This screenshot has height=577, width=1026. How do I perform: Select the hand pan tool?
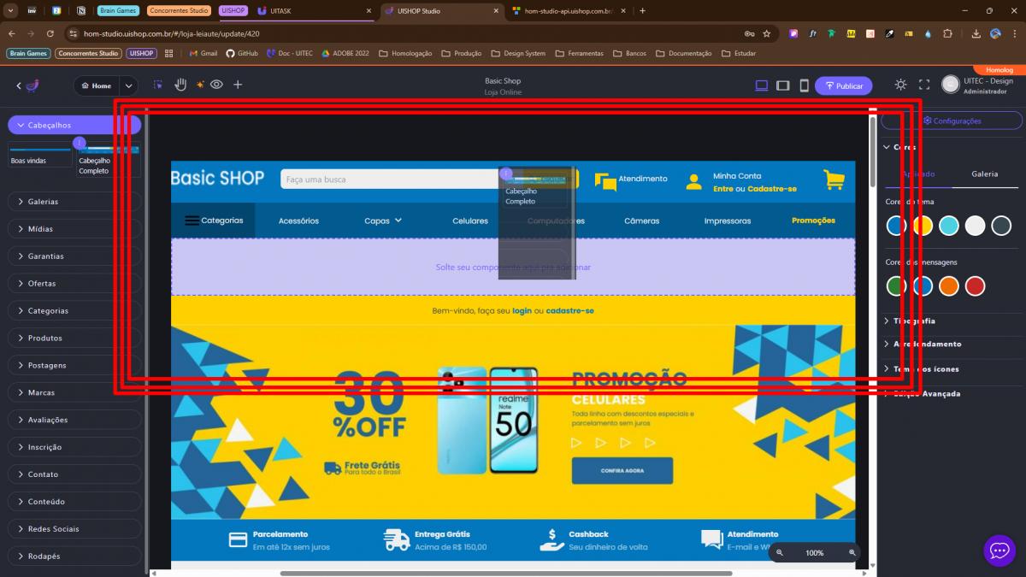click(x=180, y=85)
